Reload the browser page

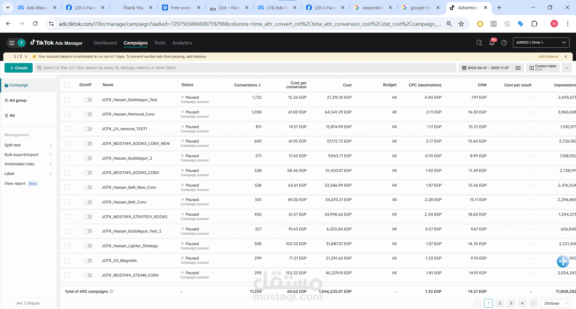35,24
